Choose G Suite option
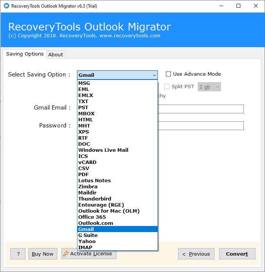 click(x=117, y=235)
